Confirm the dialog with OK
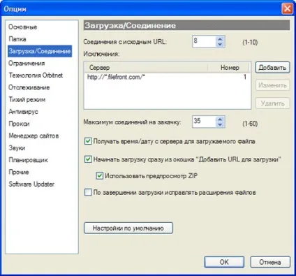 (224, 262)
